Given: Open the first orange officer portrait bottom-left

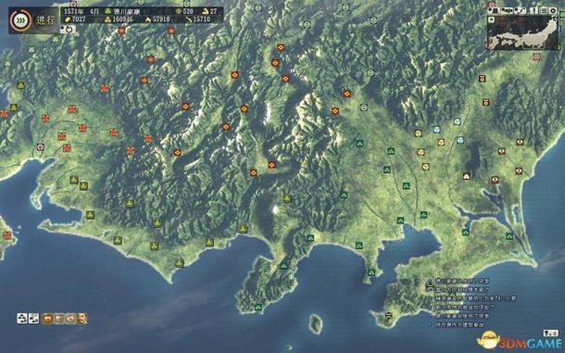Looking at the screenshot, I should (48, 319).
